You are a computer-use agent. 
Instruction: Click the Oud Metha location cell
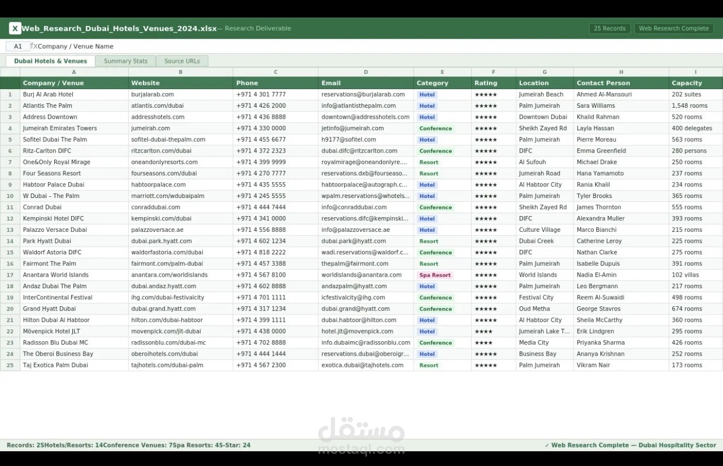[544, 309]
